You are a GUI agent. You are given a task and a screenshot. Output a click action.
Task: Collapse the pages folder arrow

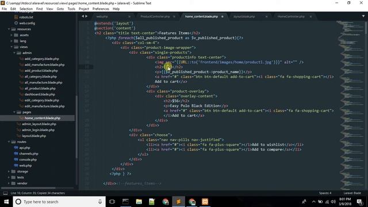click(14, 112)
